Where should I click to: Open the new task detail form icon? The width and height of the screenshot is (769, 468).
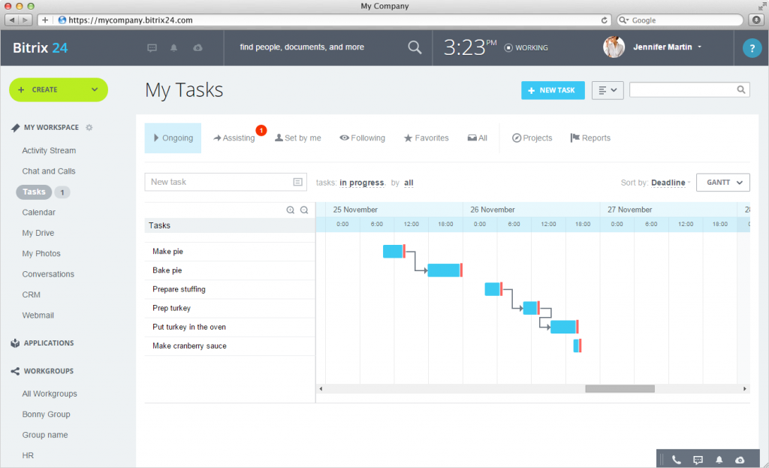[297, 182]
